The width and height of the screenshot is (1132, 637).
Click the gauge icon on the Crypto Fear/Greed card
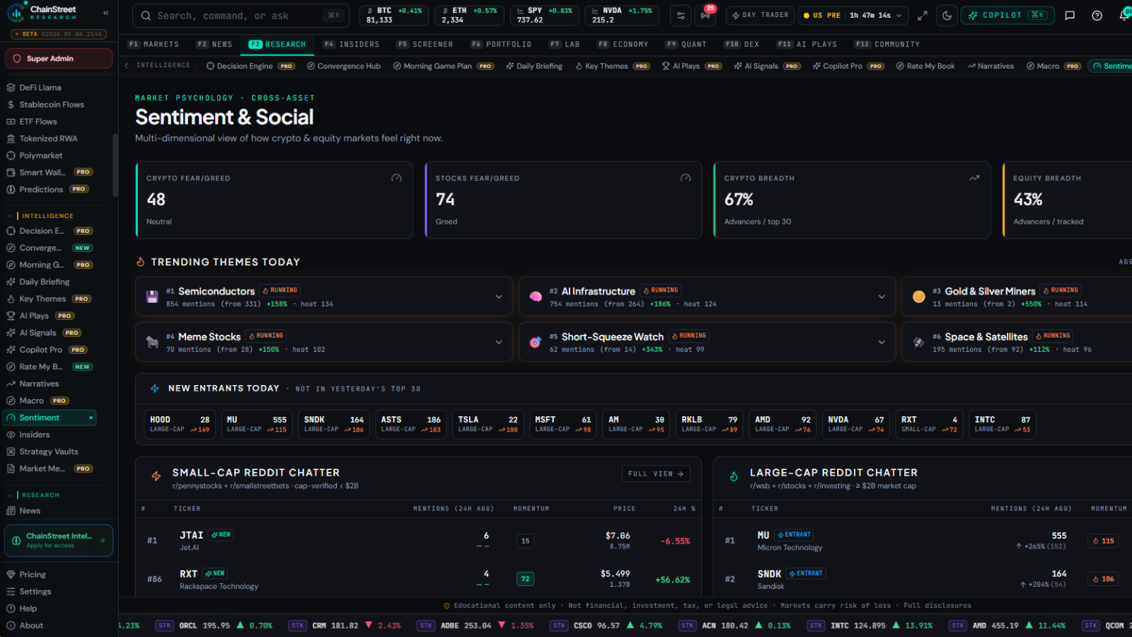pyautogui.click(x=396, y=178)
